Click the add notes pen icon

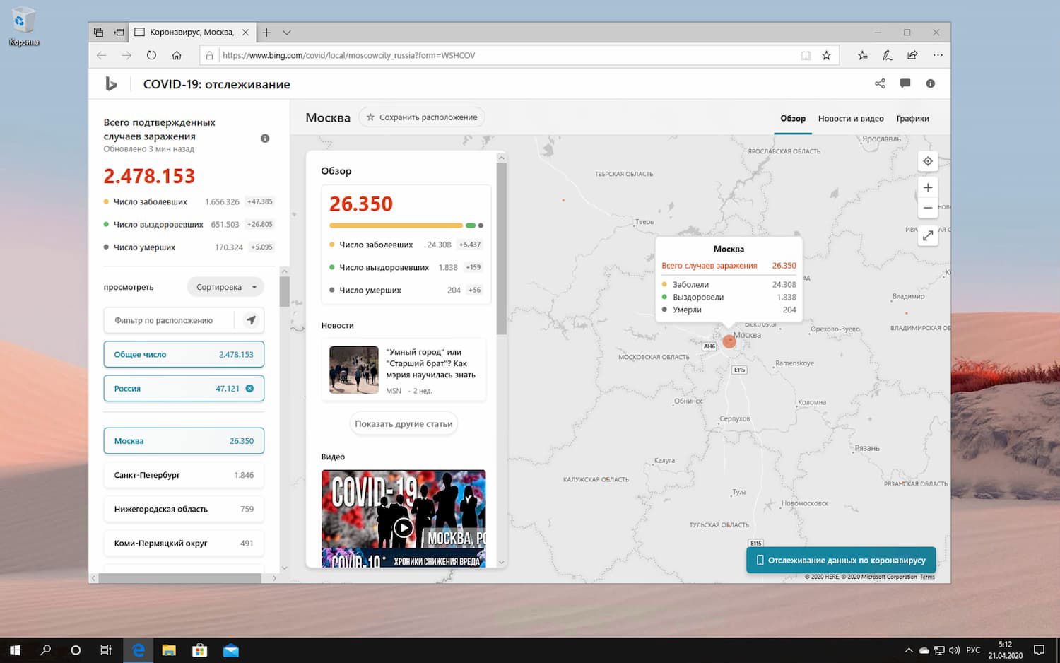click(888, 55)
